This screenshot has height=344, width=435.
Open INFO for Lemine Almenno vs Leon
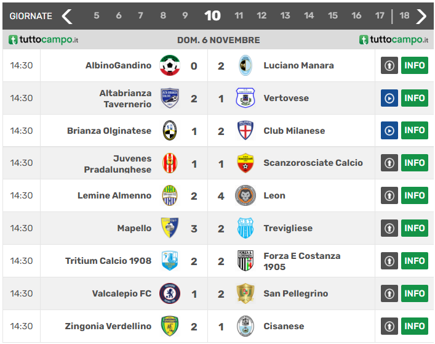point(415,195)
